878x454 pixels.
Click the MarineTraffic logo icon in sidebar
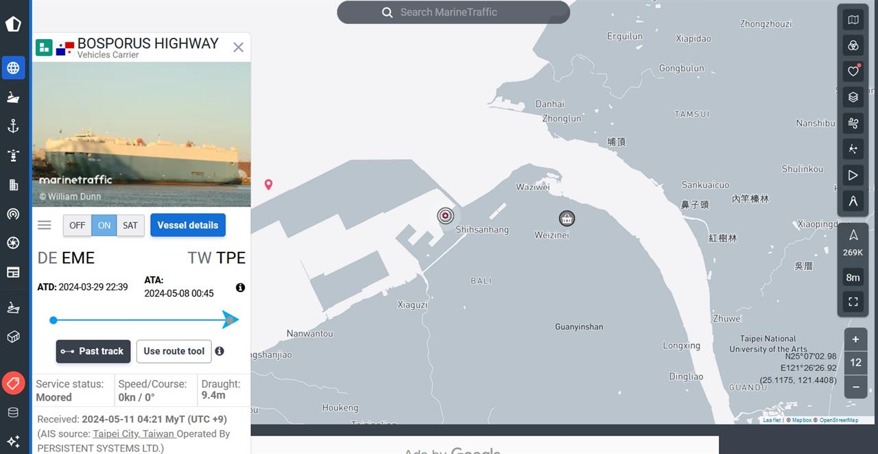[x=13, y=24]
